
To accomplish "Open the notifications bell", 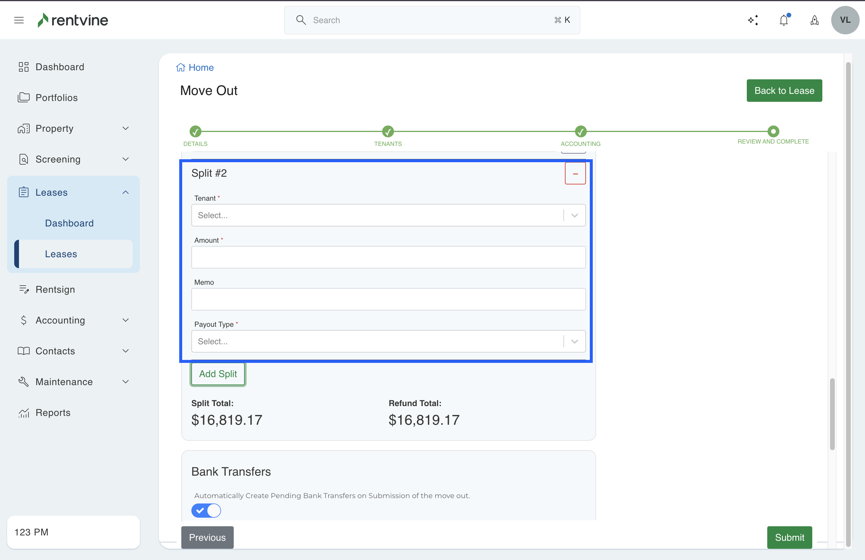I will pos(784,20).
